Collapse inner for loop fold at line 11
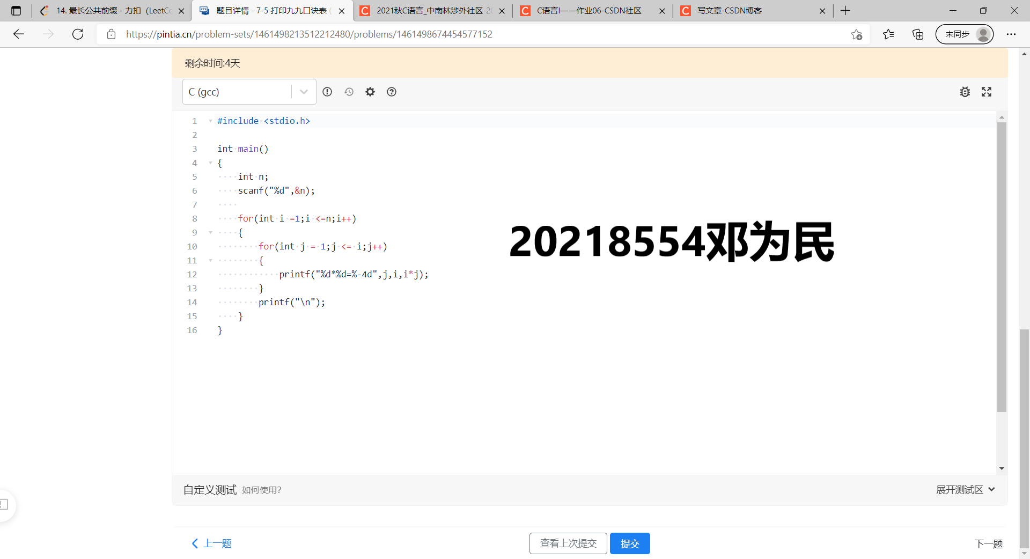Screen dimensions: 1030x559 210,261
